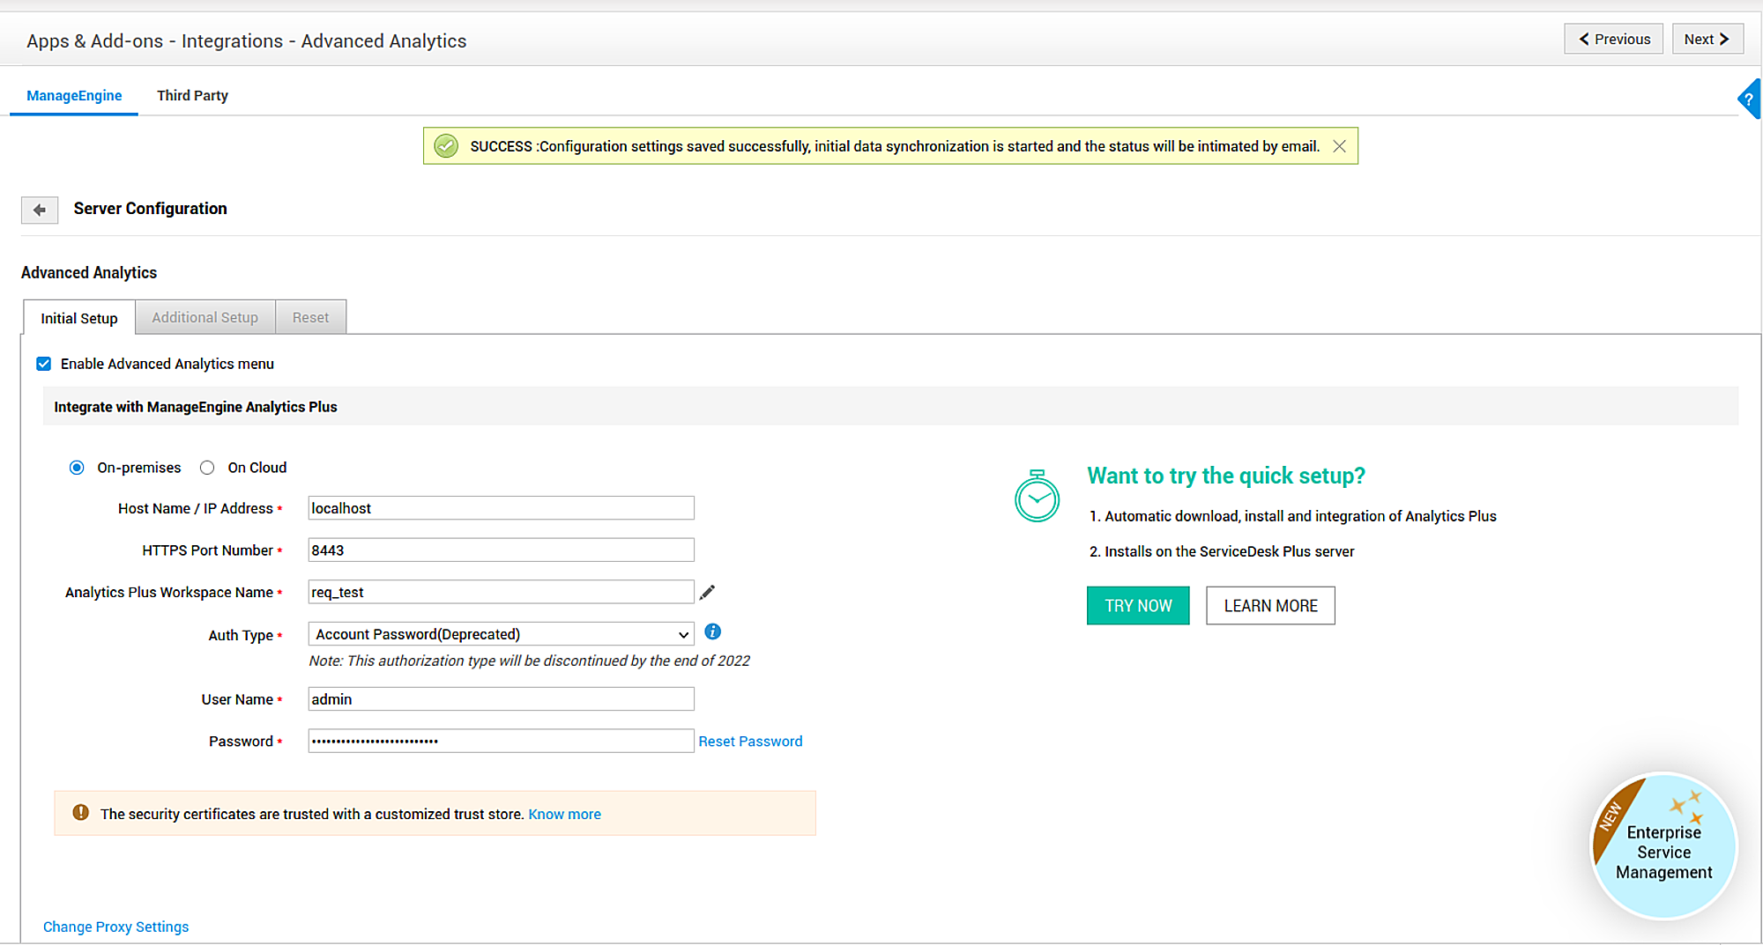Open the Additional Setup tab

coord(205,317)
